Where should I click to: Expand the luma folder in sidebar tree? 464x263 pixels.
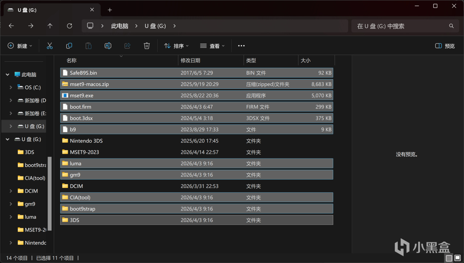(11, 217)
